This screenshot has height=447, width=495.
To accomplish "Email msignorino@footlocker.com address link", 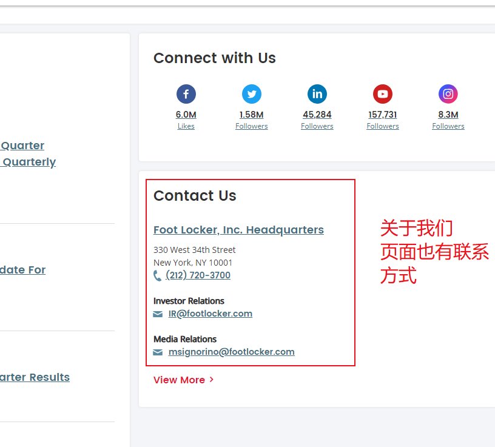I will click(231, 352).
